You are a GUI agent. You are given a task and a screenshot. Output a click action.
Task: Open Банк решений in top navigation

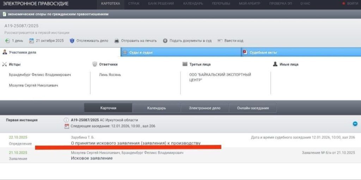tap(161, 4)
